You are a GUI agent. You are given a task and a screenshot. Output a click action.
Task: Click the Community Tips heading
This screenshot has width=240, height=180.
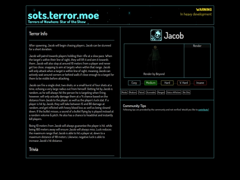coord(134,106)
